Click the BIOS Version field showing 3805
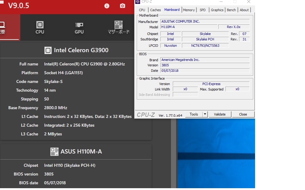Screen dimensions: 305x190 click(205, 65)
